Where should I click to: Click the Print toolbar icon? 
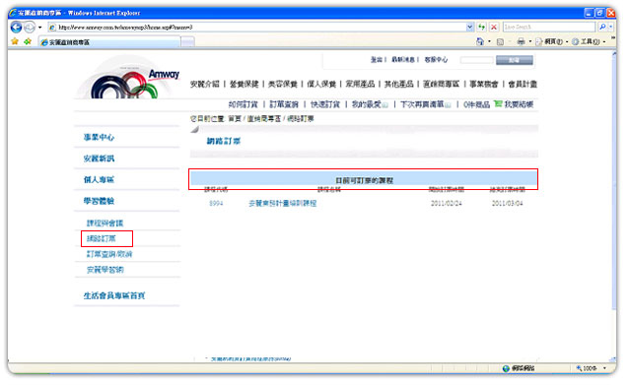click(x=521, y=41)
